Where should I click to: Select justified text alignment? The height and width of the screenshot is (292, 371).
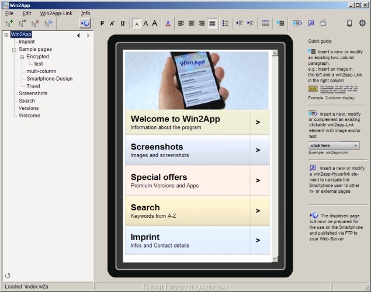212,23
